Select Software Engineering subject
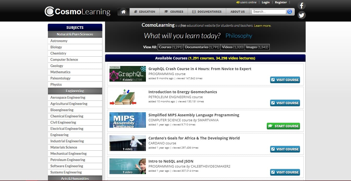 75,166
